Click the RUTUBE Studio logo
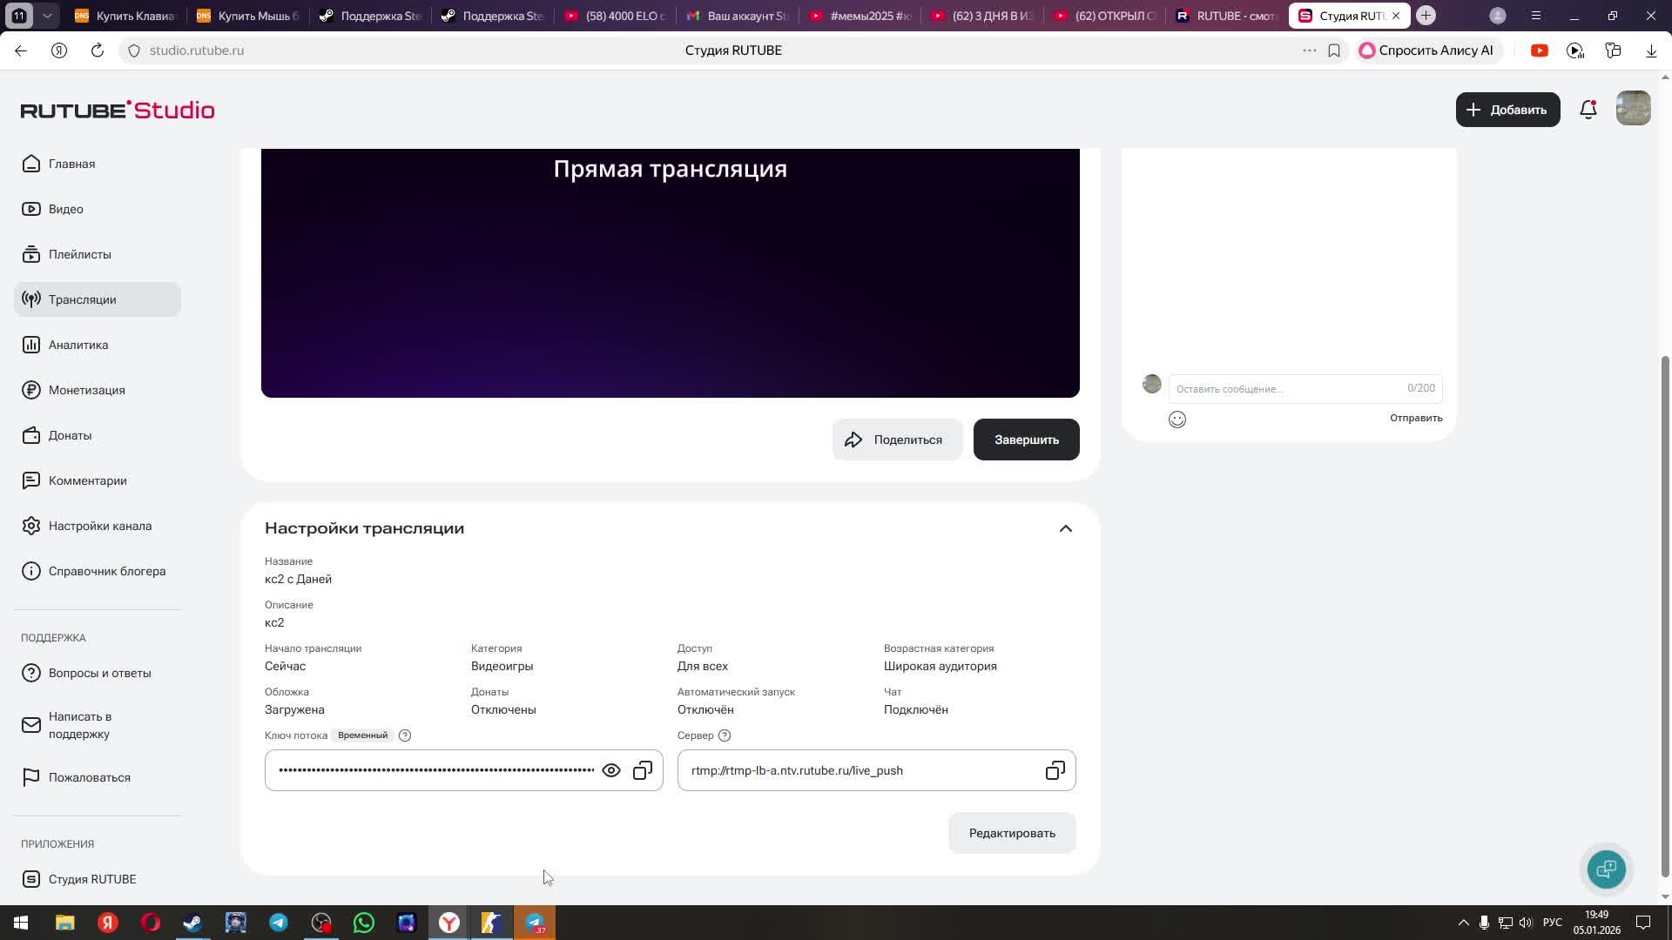Screen dimensions: 1672x940 (x=118, y=110)
